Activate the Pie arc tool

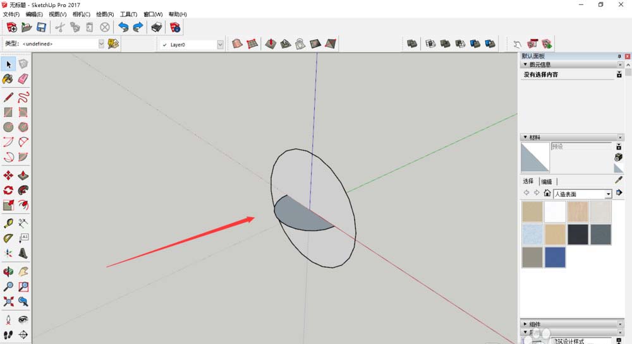(x=23, y=157)
